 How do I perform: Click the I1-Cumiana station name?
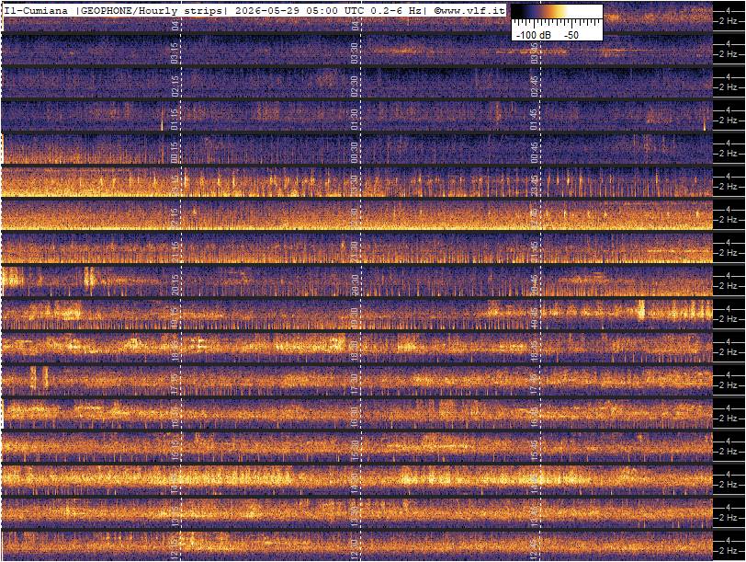click(36, 10)
